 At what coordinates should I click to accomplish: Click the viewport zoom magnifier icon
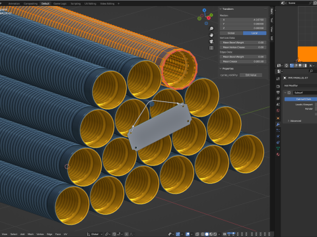point(211,28)
